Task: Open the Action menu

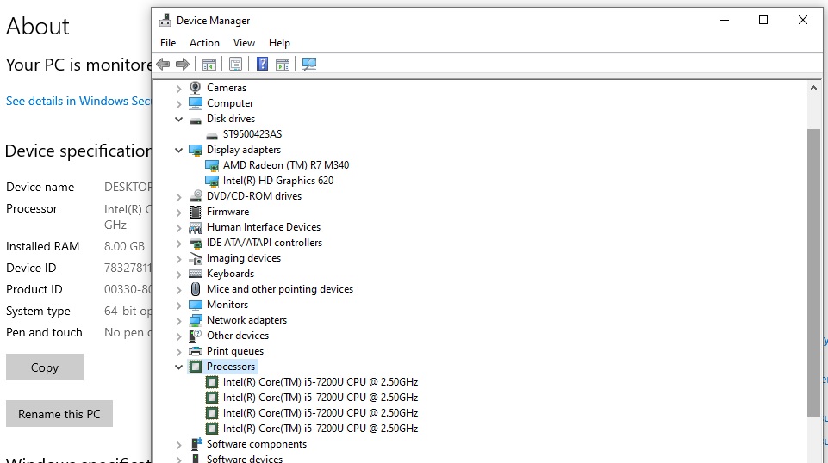Action: coord(204,43)
